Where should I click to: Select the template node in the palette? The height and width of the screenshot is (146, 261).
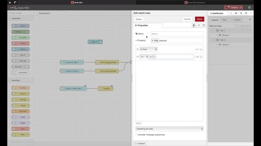[20, 111]
